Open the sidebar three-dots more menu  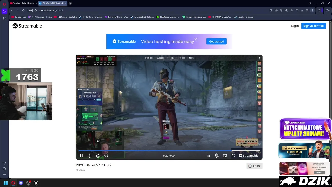pos(4,174)
